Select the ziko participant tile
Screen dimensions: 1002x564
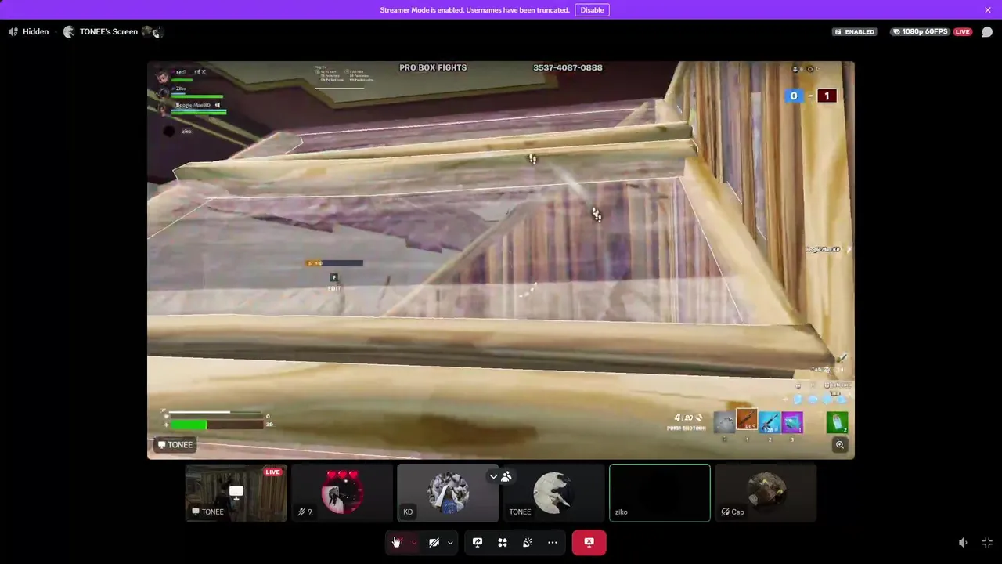(x=660, y=493)
